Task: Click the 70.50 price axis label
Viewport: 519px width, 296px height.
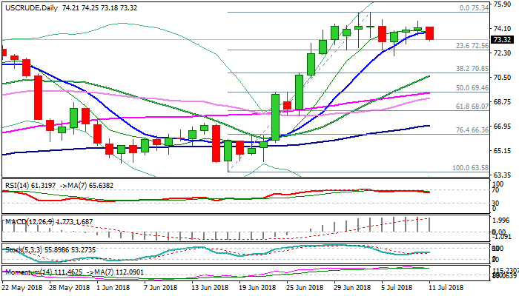Action: tap(502, 77)
